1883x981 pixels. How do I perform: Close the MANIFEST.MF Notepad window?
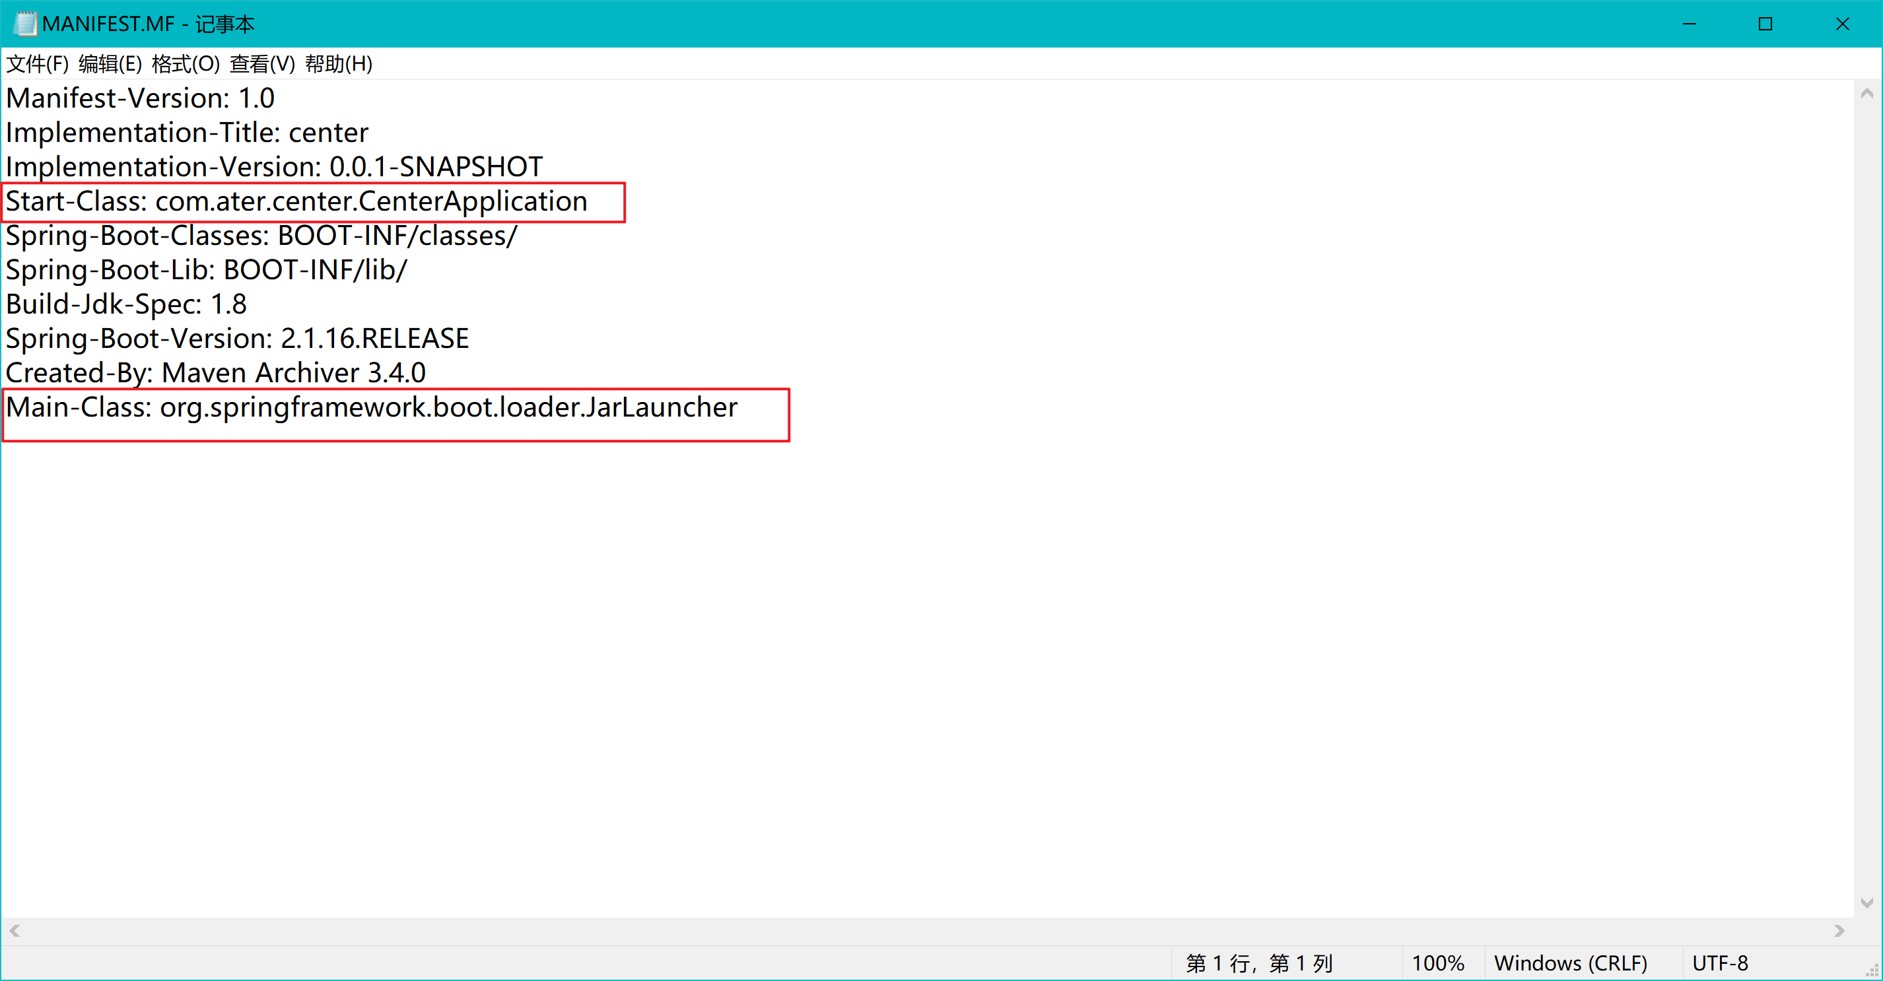click(x=1842, y=24)
